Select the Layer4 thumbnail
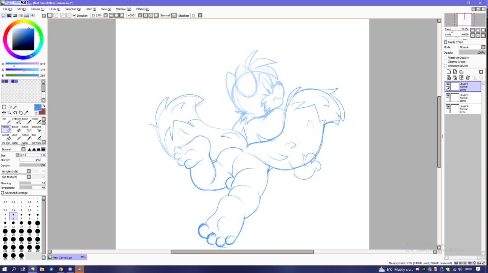The height and width of the screenshot is (273, 488). [455, 109]
